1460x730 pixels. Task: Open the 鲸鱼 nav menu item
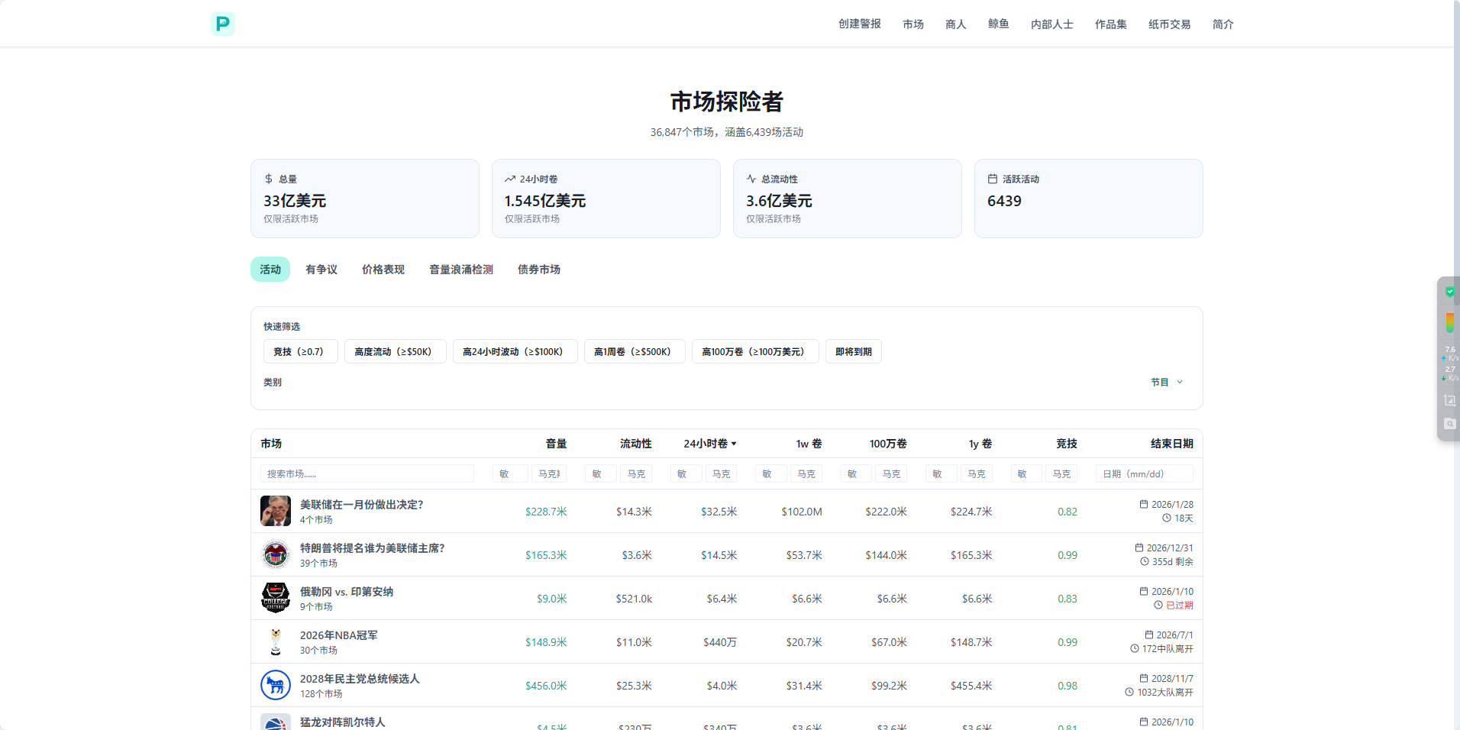point(998,24)
